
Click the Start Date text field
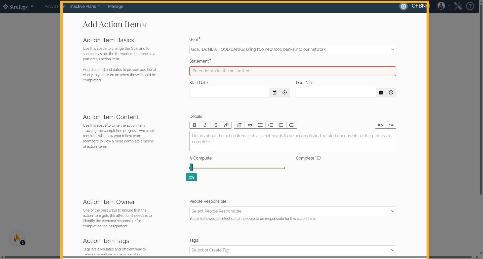coord(229,93)
